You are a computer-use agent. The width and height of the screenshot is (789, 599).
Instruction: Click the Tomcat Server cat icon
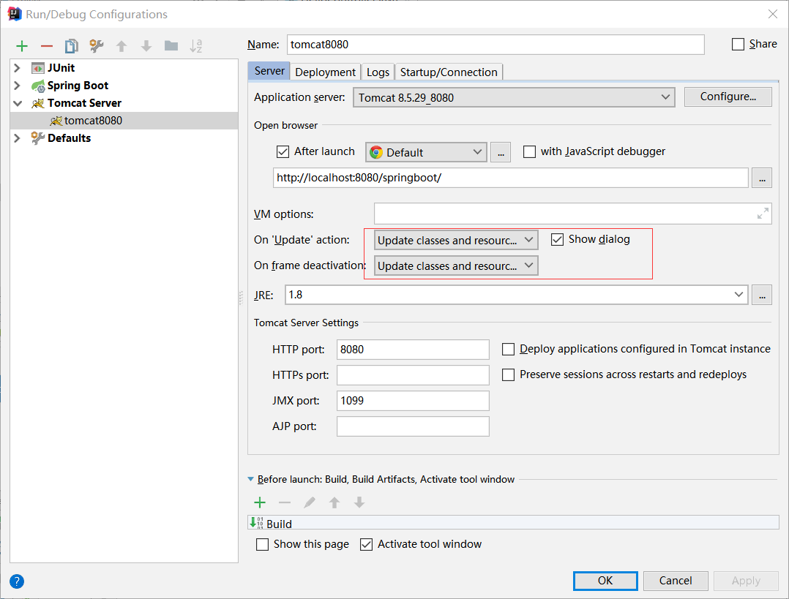pyautogui.click(x=38, y=103)
